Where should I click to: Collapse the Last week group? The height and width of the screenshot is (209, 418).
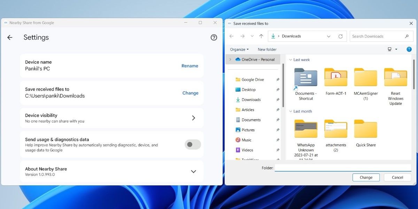[x=291, y=60]
